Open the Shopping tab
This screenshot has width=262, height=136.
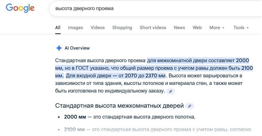coord(122,28)
